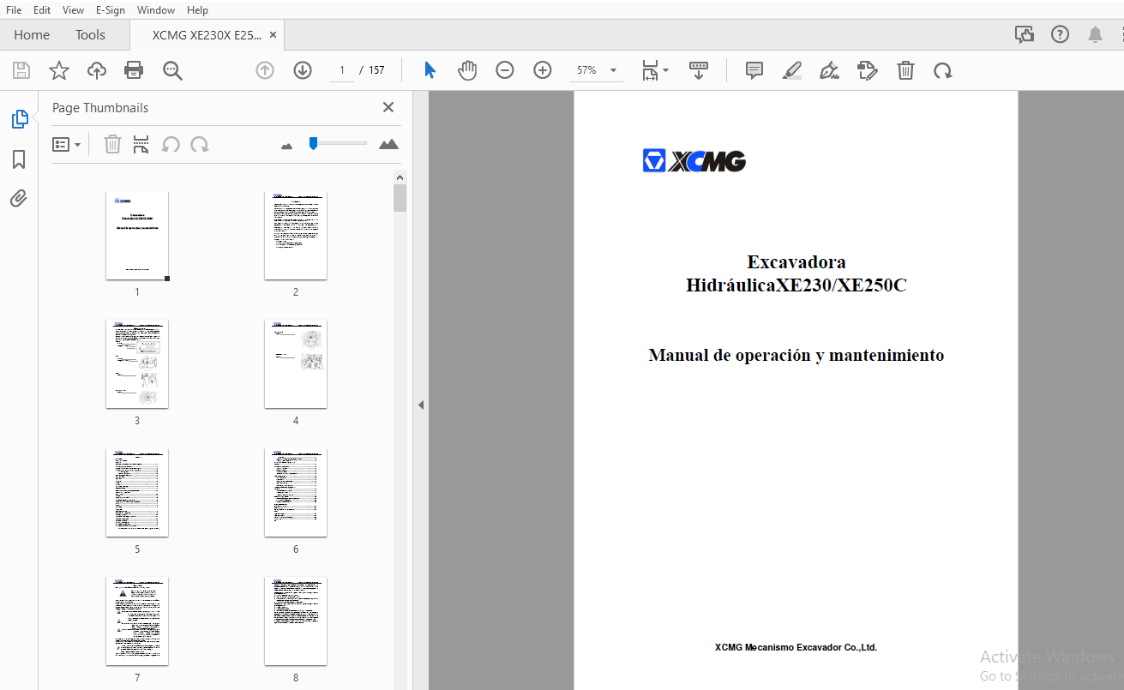Open the E-Sign menu
The image size is (1124, 690).
point(111,9)
